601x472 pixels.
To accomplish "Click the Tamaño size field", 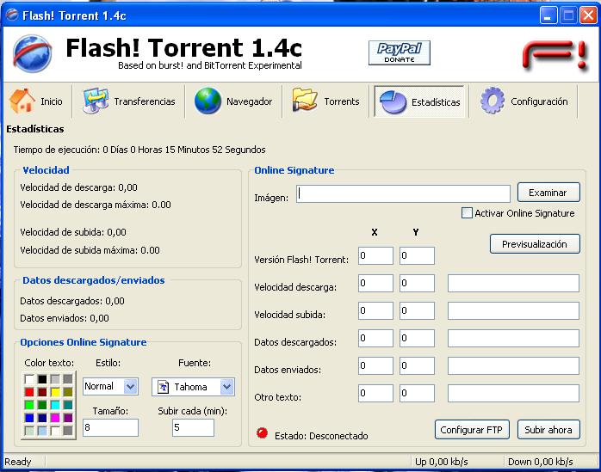I will (110, 427).
